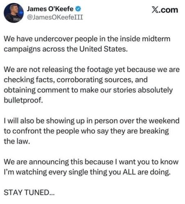Click the words "United States" in the post

tap(103, 49)
